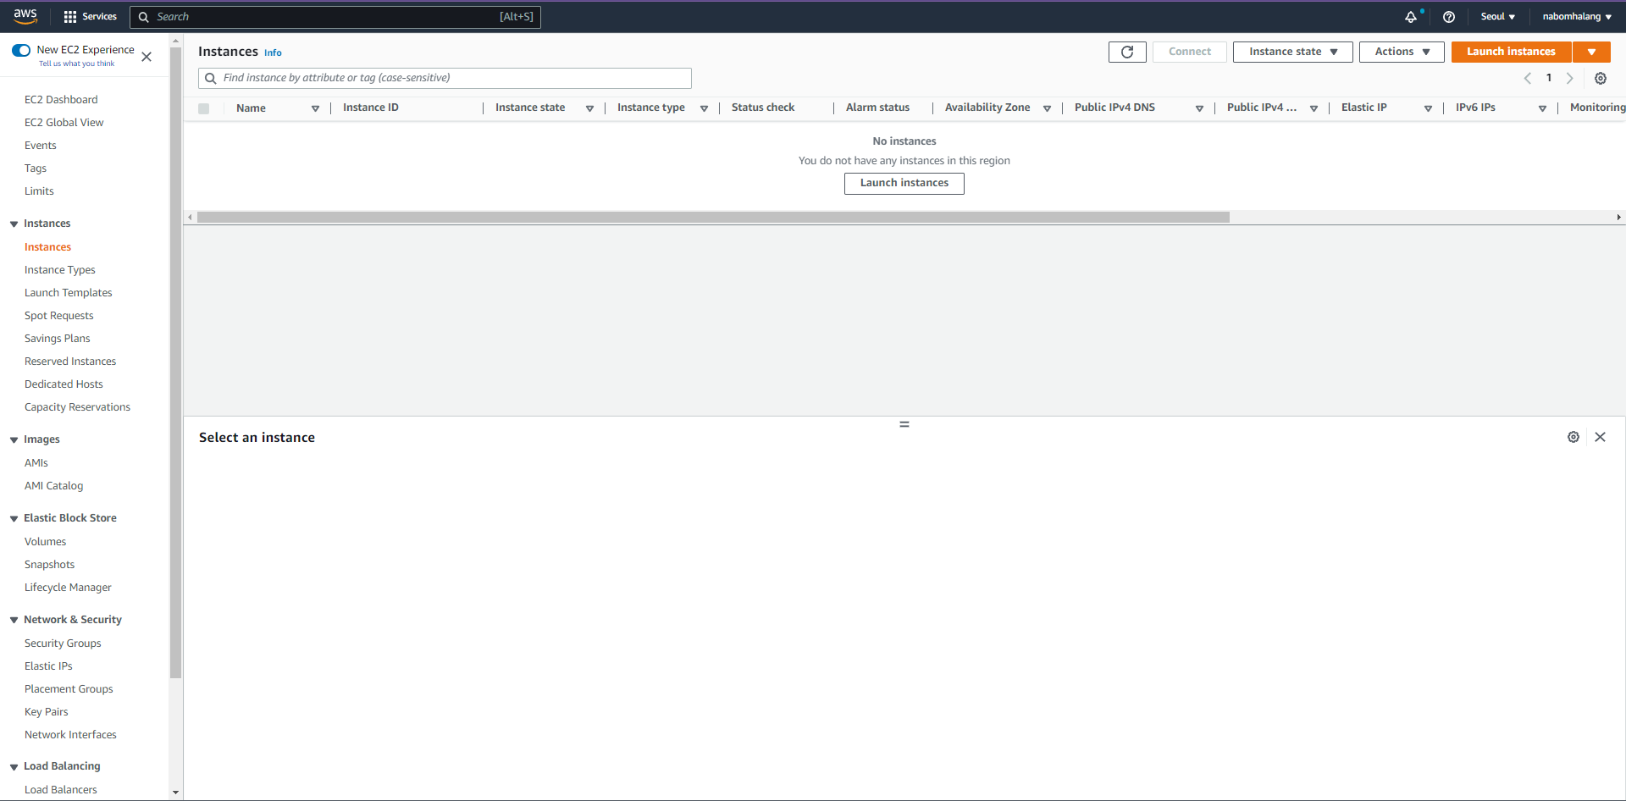Go to next page of instances
Screen dimensions: 1626x801
[x=1569, y=78]
